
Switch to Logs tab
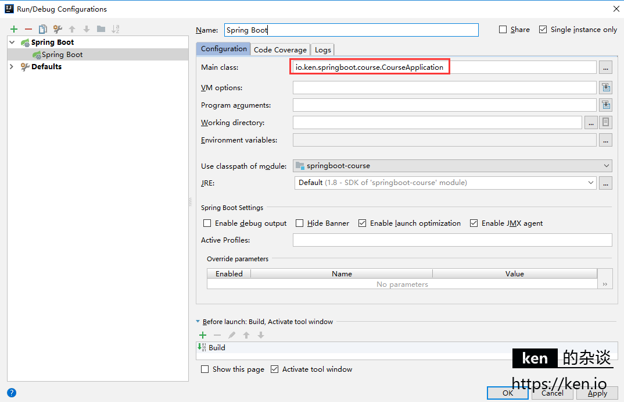(322, 50)
